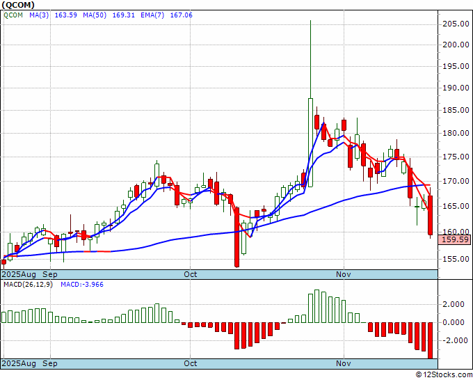Click the large red candlestick dropping below 155

[237, 237]
